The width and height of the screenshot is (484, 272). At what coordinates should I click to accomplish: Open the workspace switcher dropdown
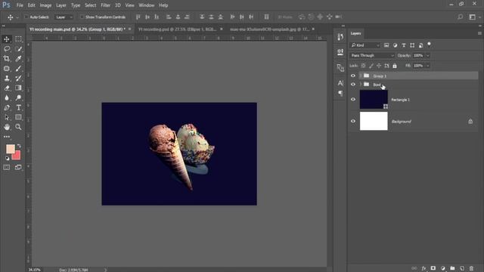tap(474, 17)
